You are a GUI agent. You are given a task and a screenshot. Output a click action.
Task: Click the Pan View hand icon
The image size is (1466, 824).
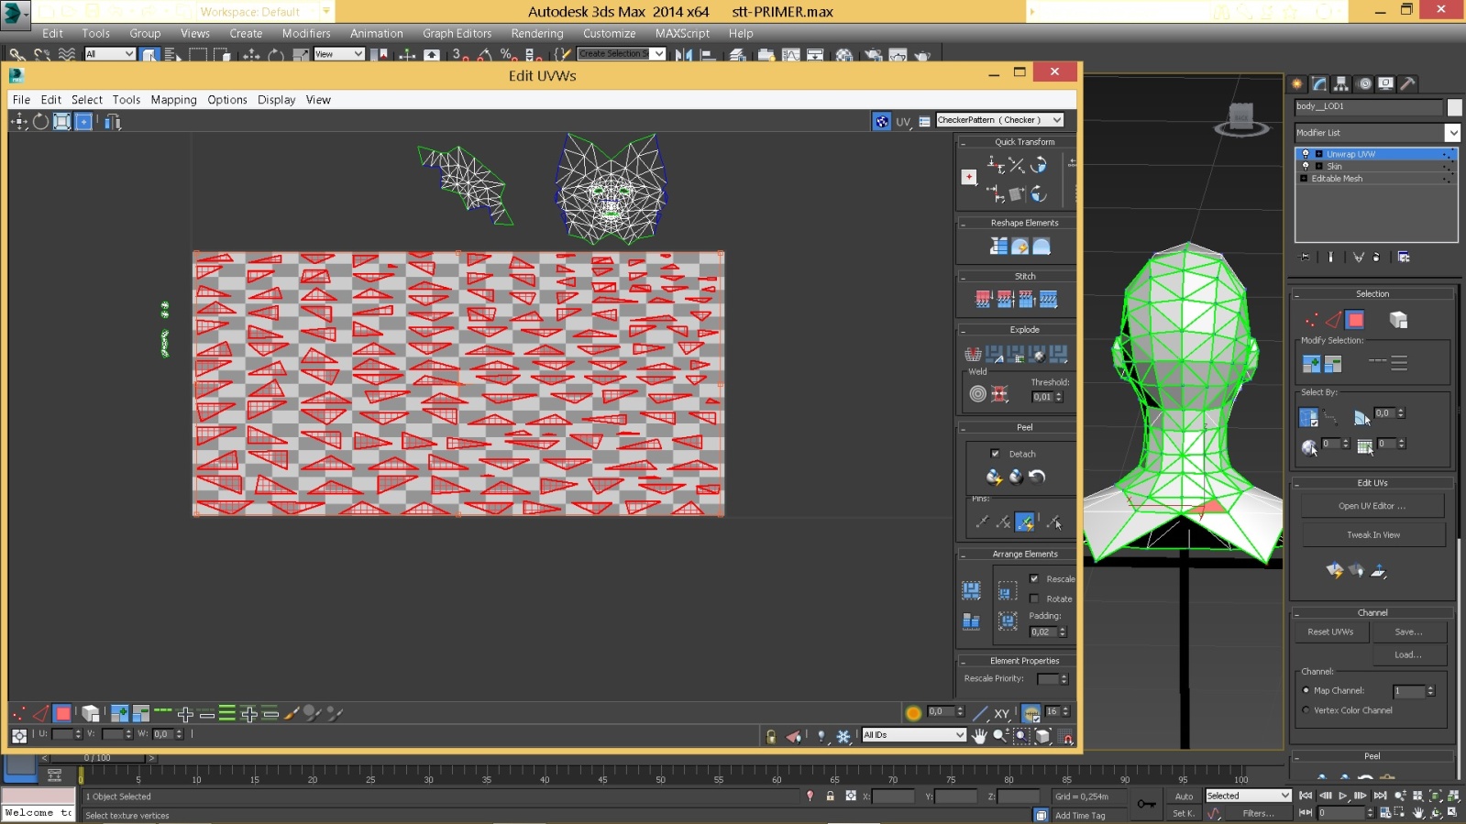[979, 735]
